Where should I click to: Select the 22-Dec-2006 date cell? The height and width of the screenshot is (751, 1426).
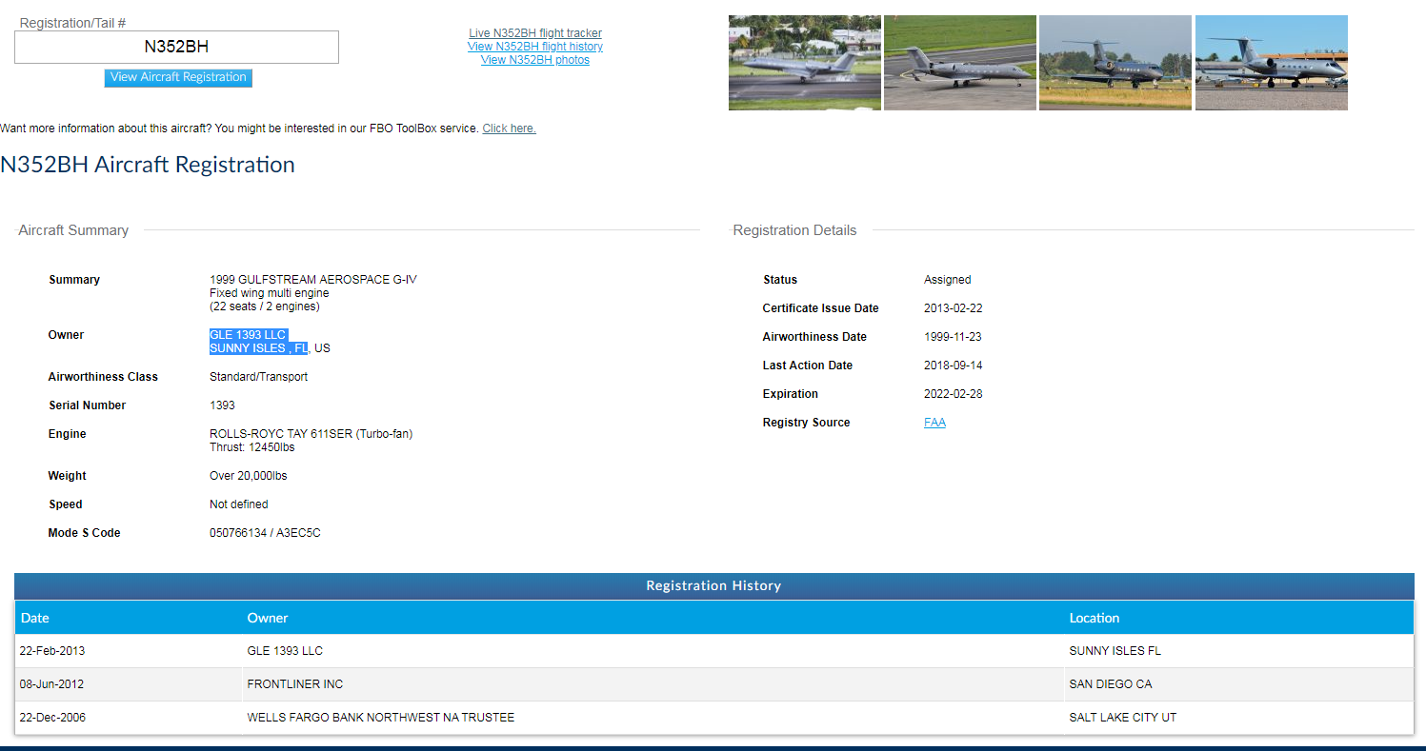coord(52,718)
